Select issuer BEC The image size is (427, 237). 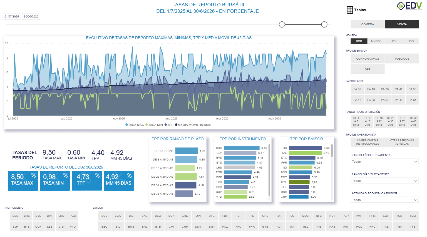click(x=105, y=227)
